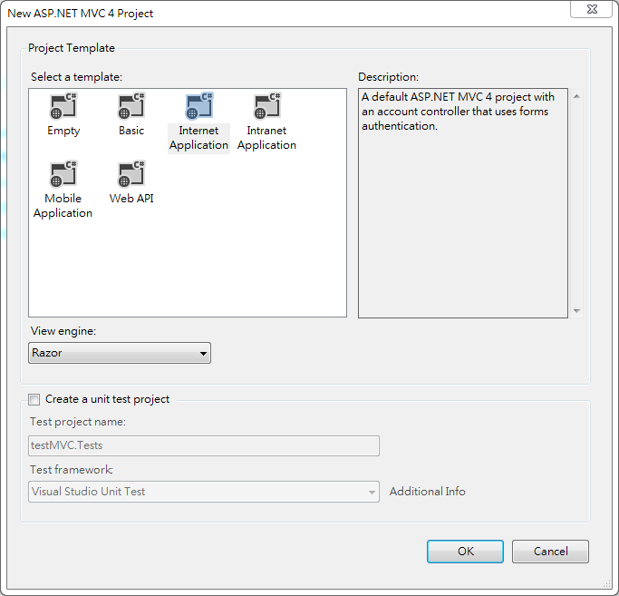Click the Cancel button
Image resolution: width=619 pixels, height=596 pixels.
point(550,552)
